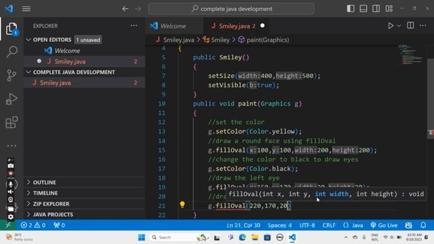The image size is (434, 244).
Task: Change end of line sequence CRLF
Action: click(x=329, y=225)
